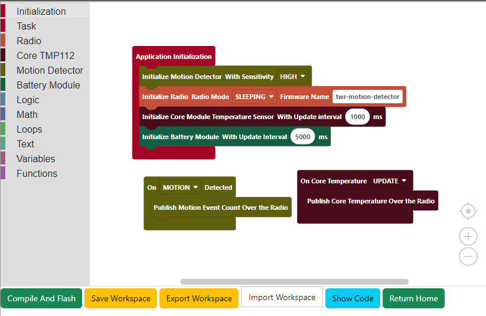Screen dimensions: 486x316
Task: Open the MOTION event dropdown
Action: (x=180, y=187)
